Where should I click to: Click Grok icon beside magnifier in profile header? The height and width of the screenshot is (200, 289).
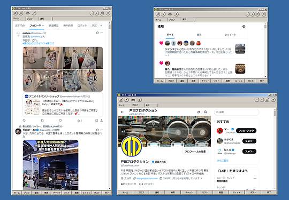199,112
